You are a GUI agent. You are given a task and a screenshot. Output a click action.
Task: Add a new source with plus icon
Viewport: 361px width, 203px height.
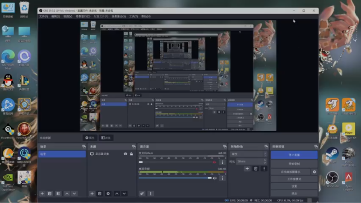coord(92,194)
